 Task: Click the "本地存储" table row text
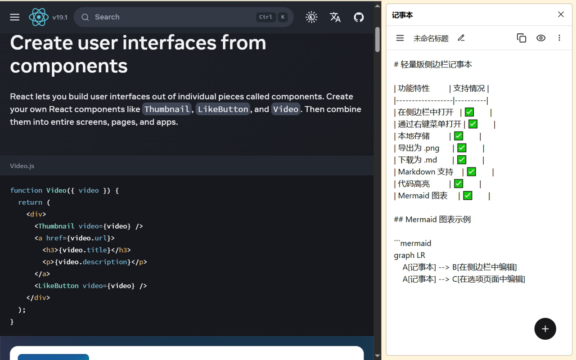(414, 136)
